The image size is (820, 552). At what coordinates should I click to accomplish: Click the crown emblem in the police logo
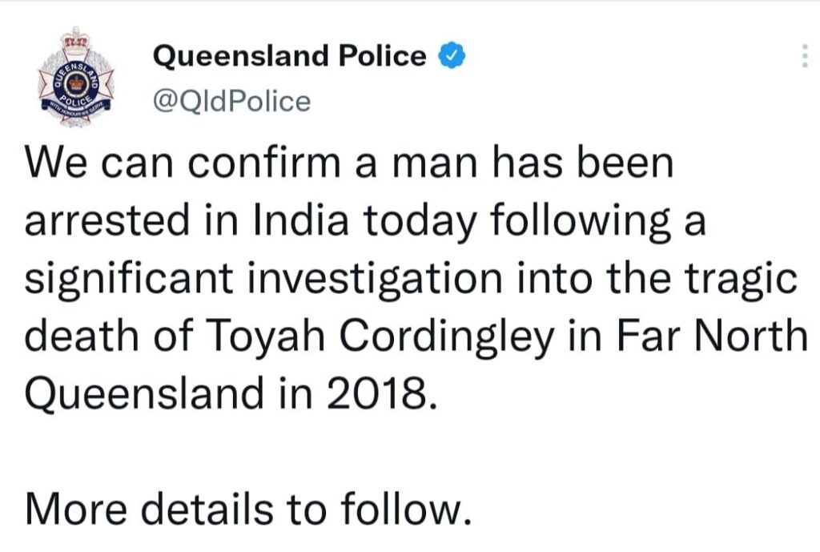click(x=77, y=80)
